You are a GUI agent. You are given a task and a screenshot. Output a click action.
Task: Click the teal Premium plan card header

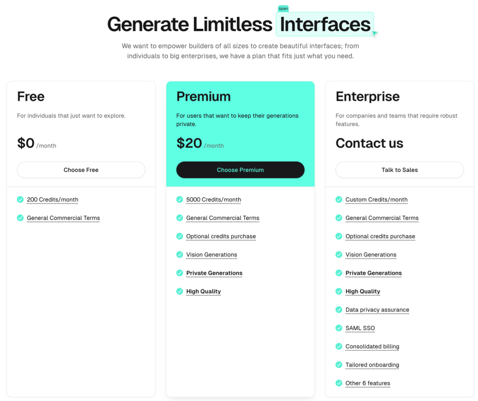coord(240,134)
